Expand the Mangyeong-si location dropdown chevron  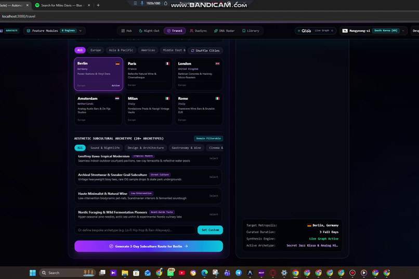click(403, 31)
